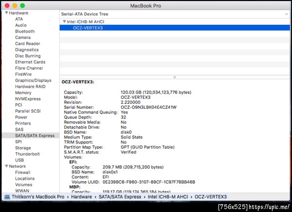Click the Revision value 2.220000
Screen dimensions: 292x212
pos(130,102)
